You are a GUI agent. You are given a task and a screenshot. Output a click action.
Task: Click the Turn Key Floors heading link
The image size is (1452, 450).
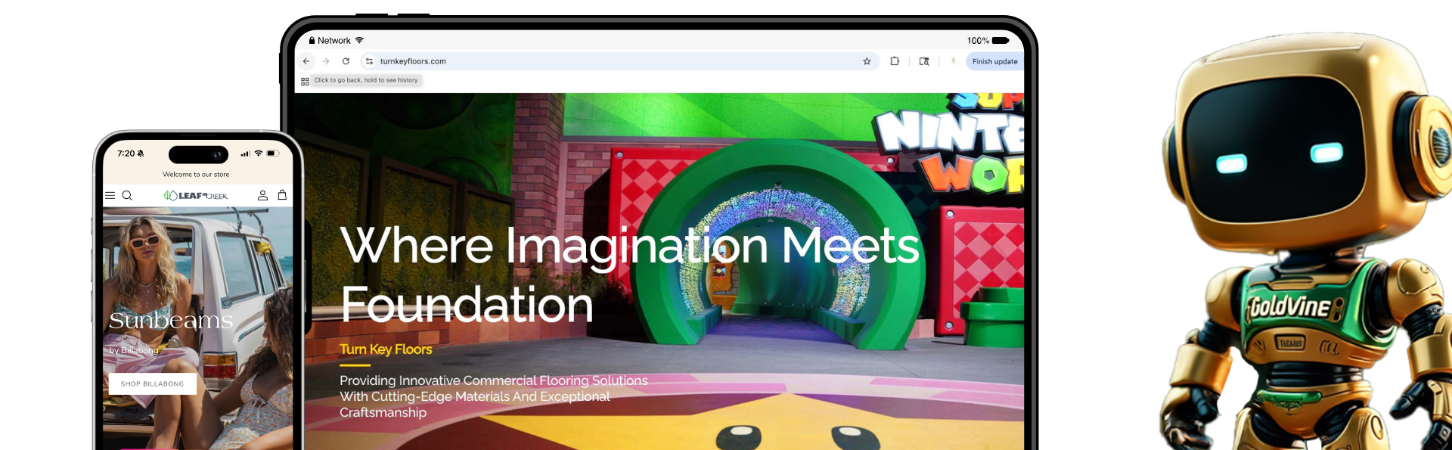(x=386, y=349)
